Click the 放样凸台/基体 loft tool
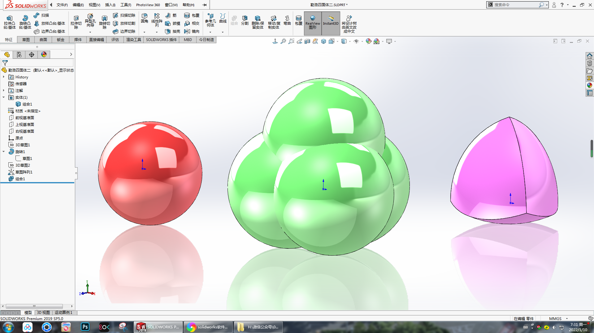This screenshot has height=333, width=594. [x=50, y=23]
